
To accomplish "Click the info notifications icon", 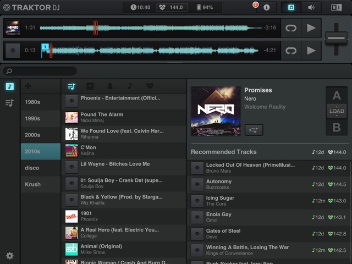I will coord(266,7).
